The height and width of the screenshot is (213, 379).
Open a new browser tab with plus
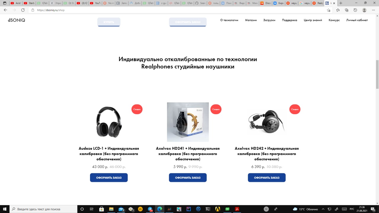[x=341, y=3]
